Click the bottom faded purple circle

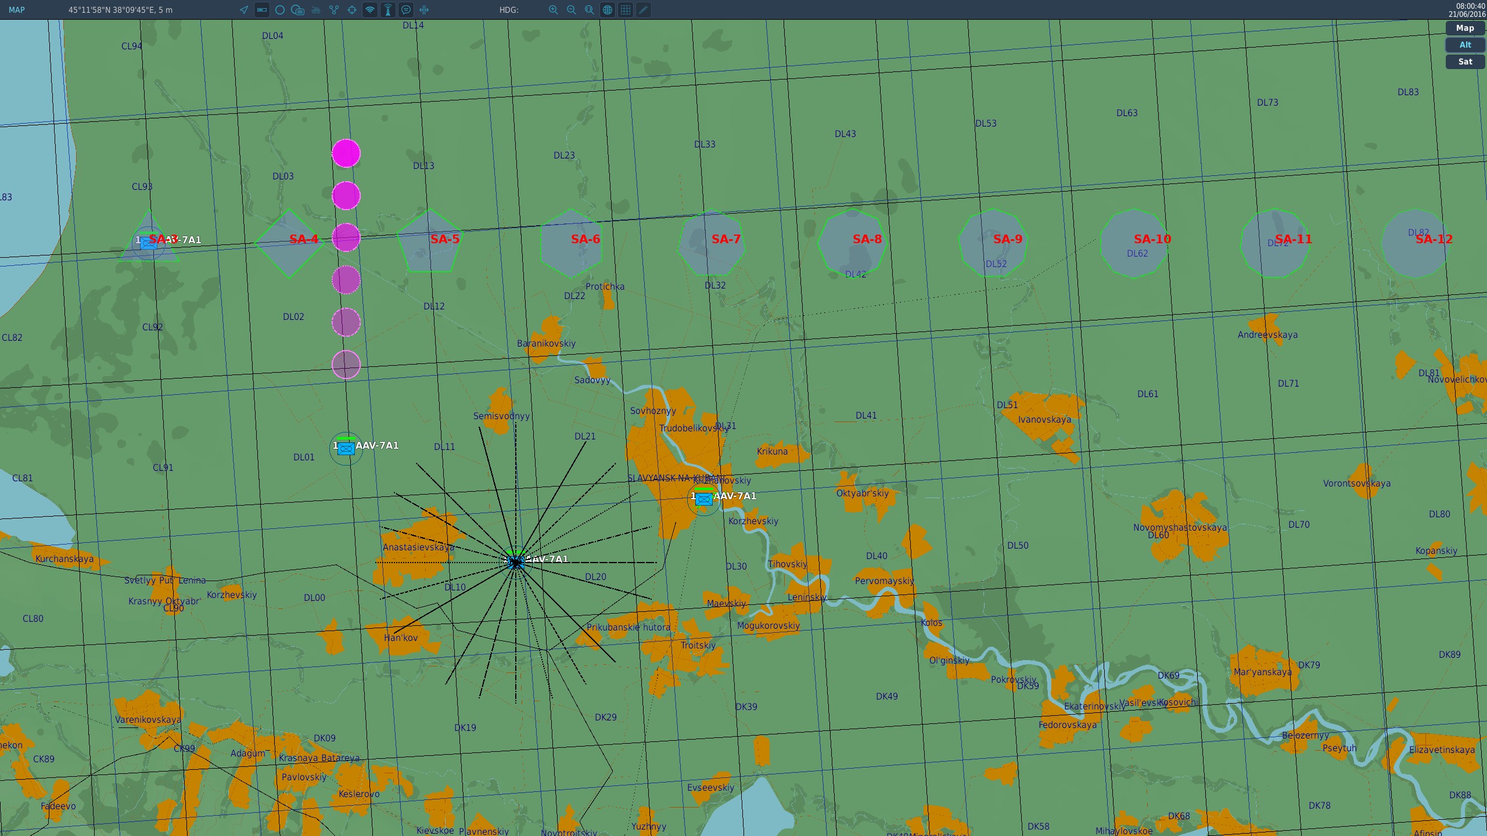(x=346, y=365)
